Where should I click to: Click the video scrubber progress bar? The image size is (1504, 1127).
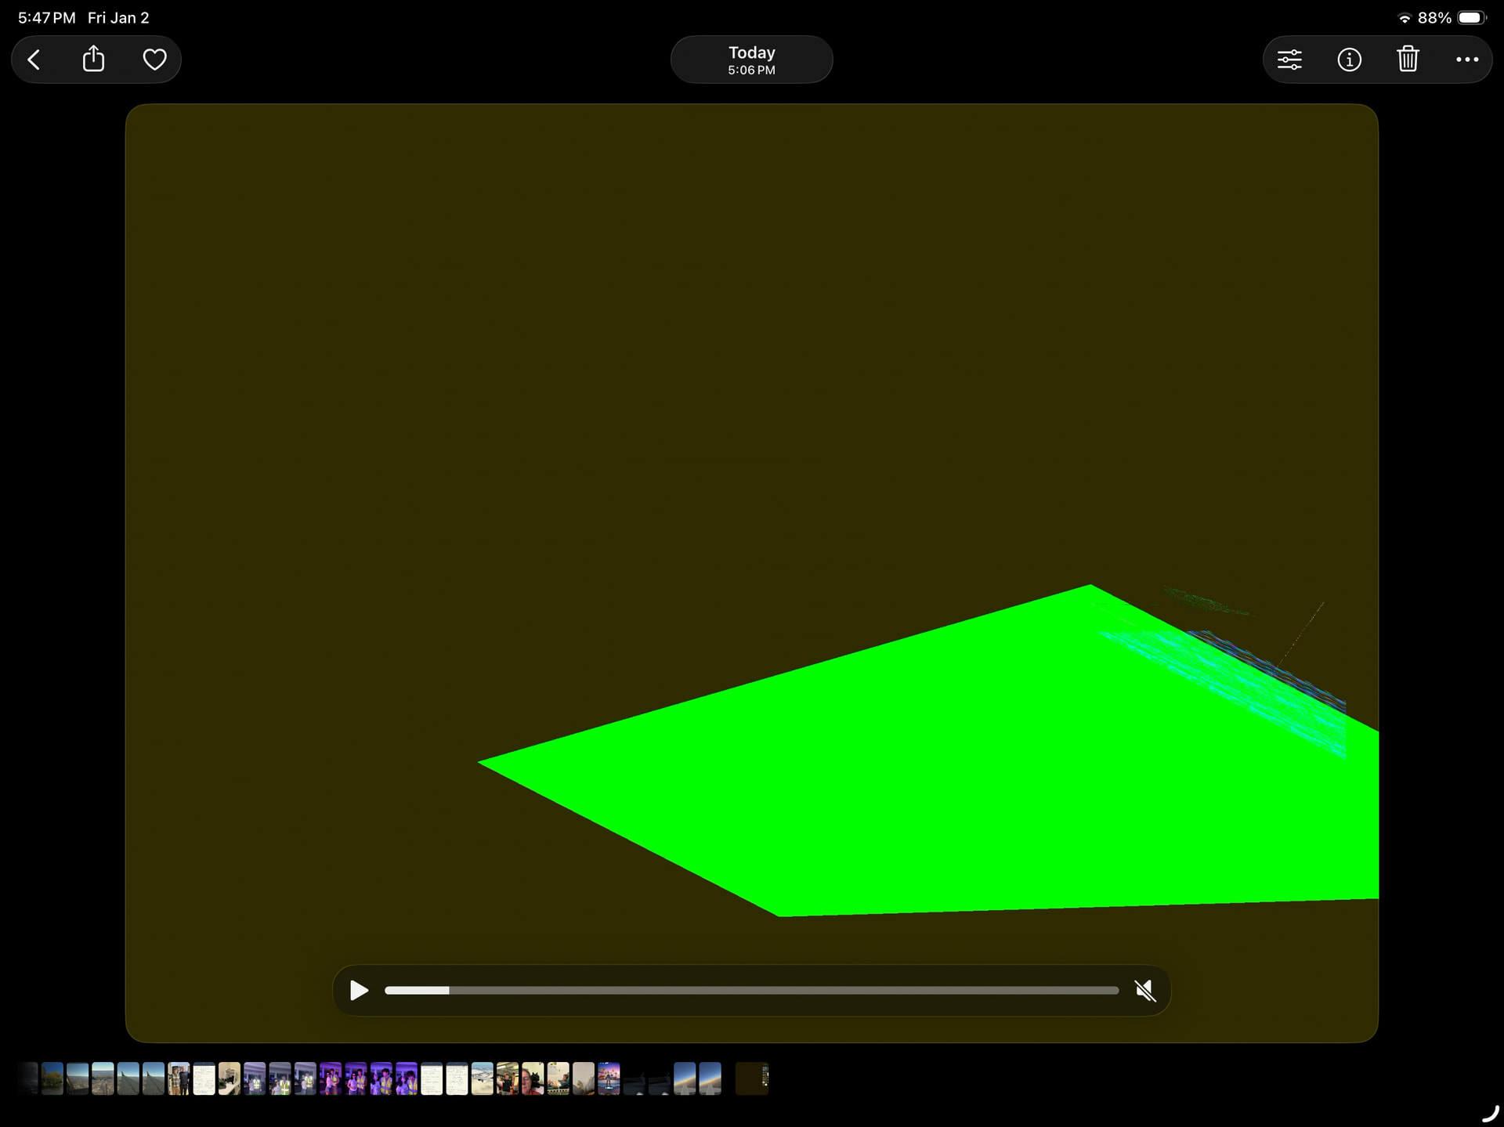point(750,991)
